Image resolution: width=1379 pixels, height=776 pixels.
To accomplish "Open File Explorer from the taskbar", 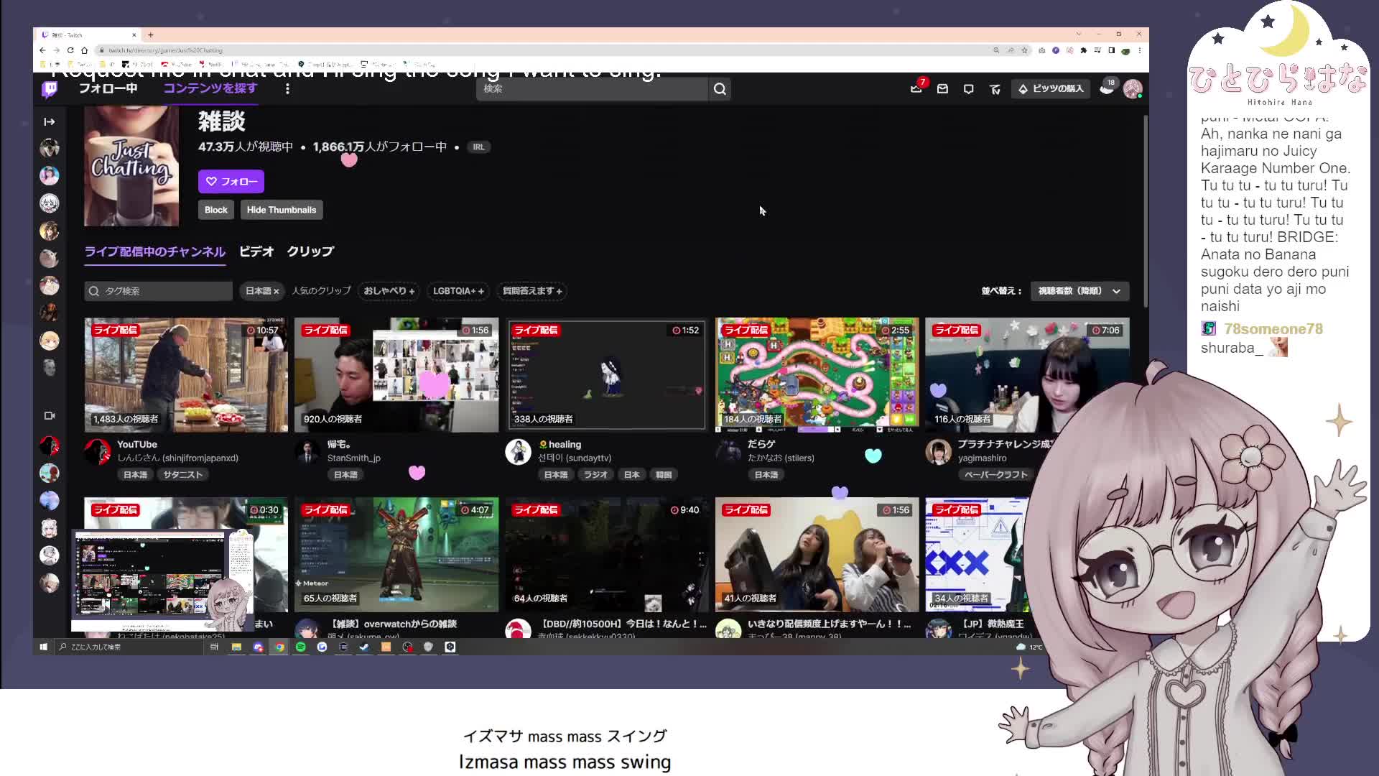I will point(236,647).
